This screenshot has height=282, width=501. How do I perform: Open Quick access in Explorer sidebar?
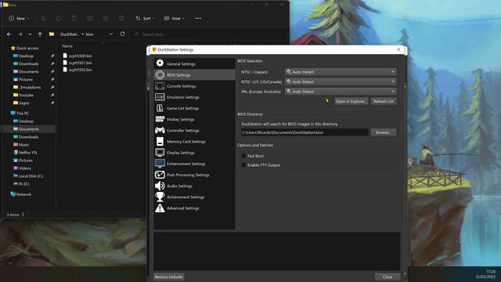(x=24, y=49)
